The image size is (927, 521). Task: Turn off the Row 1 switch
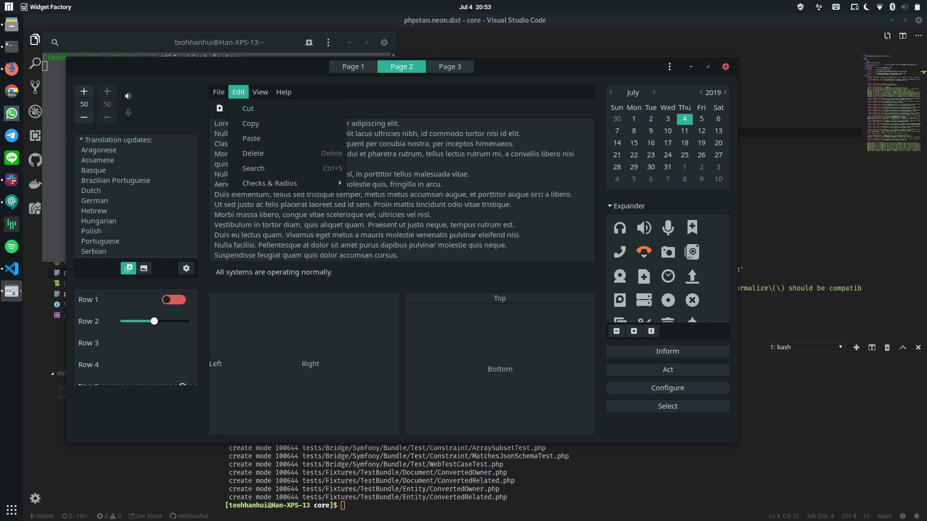click(x=173, y=300)
